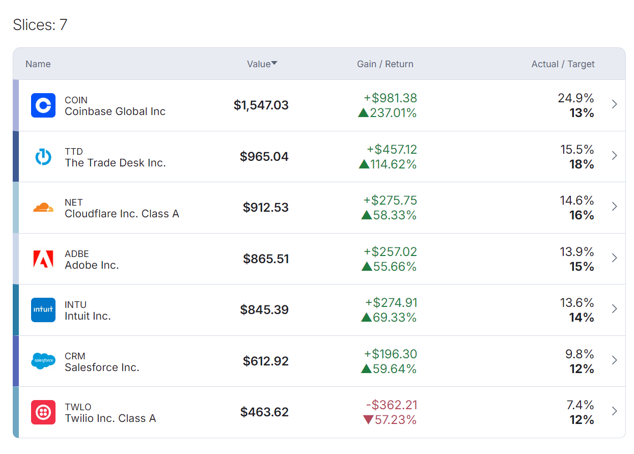Screen dimensions: 634x454
Task: Click the 14.6% actual allocation
Action: click(577, 201)
